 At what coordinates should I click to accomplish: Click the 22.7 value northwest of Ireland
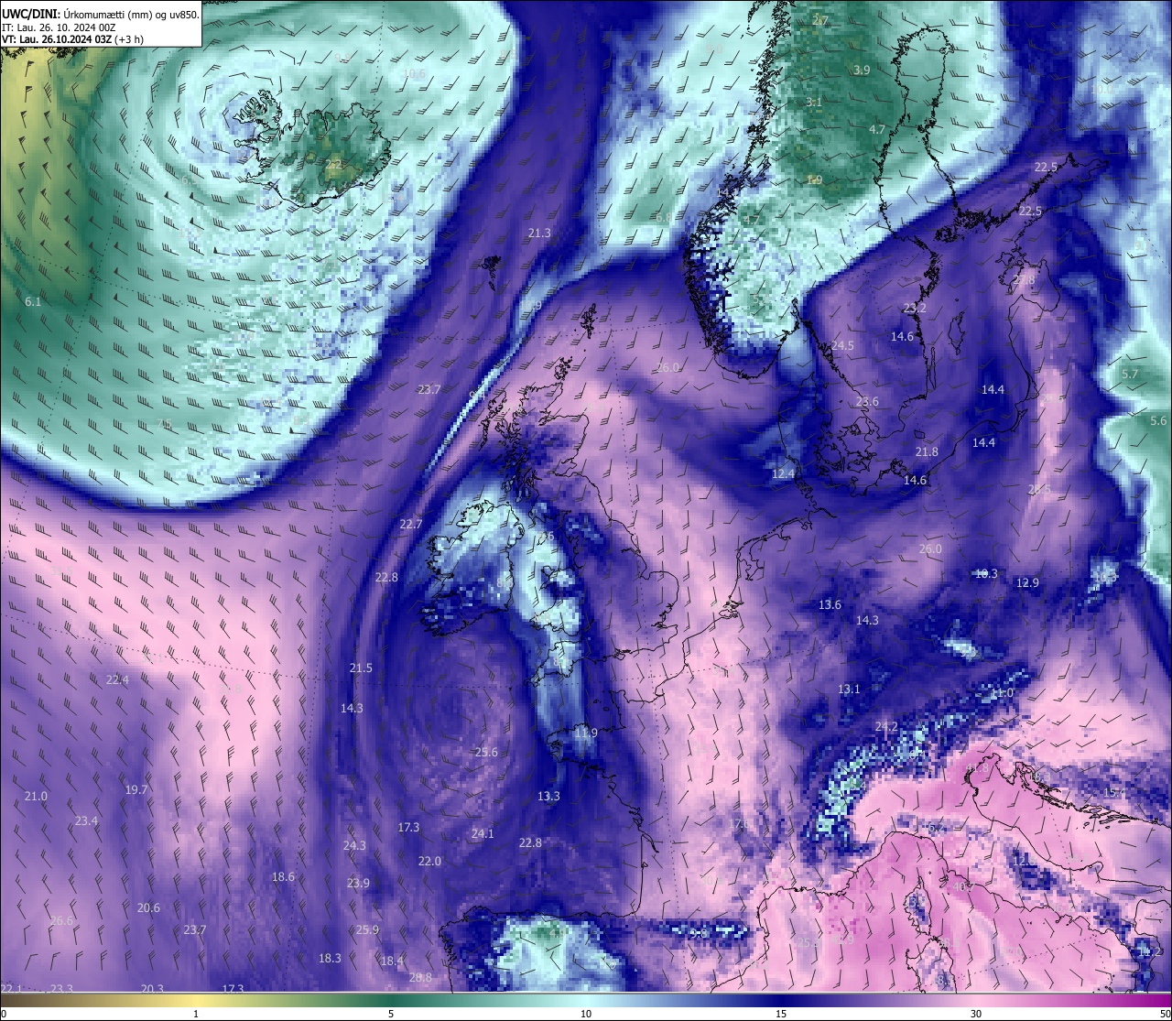click(x=411, y=524)
